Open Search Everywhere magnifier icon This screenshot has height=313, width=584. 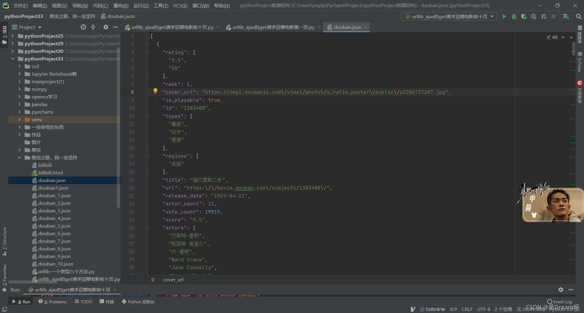tap(579, 16)
